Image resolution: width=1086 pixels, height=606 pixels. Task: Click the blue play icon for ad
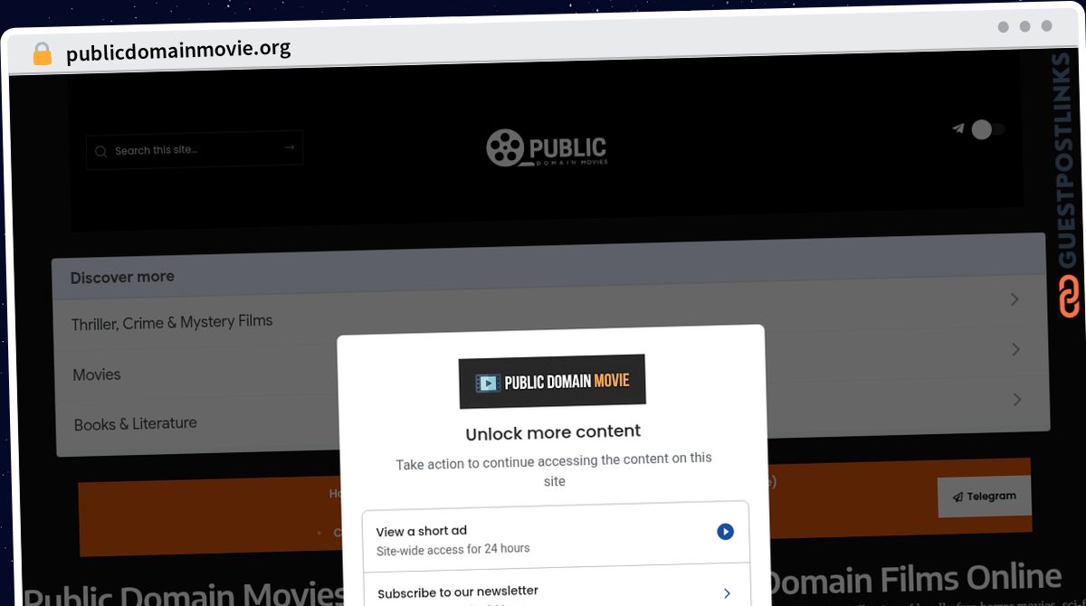tap(725, 532)
